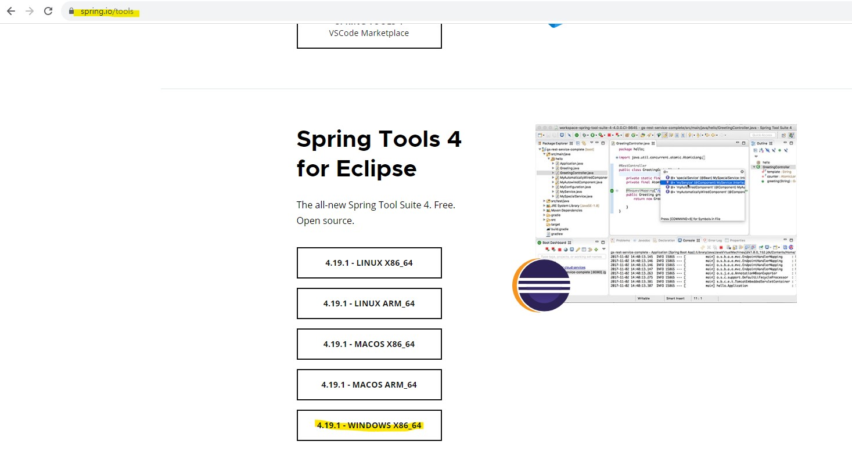Download 4.19.1 - LINUX X86_64
This screenshot has width=852, height=470.
tap(369, 263)
